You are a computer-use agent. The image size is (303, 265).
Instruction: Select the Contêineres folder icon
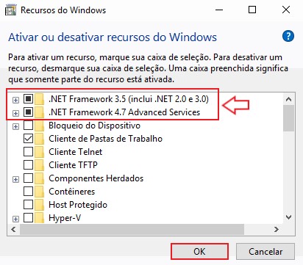(x=39, y=192)
